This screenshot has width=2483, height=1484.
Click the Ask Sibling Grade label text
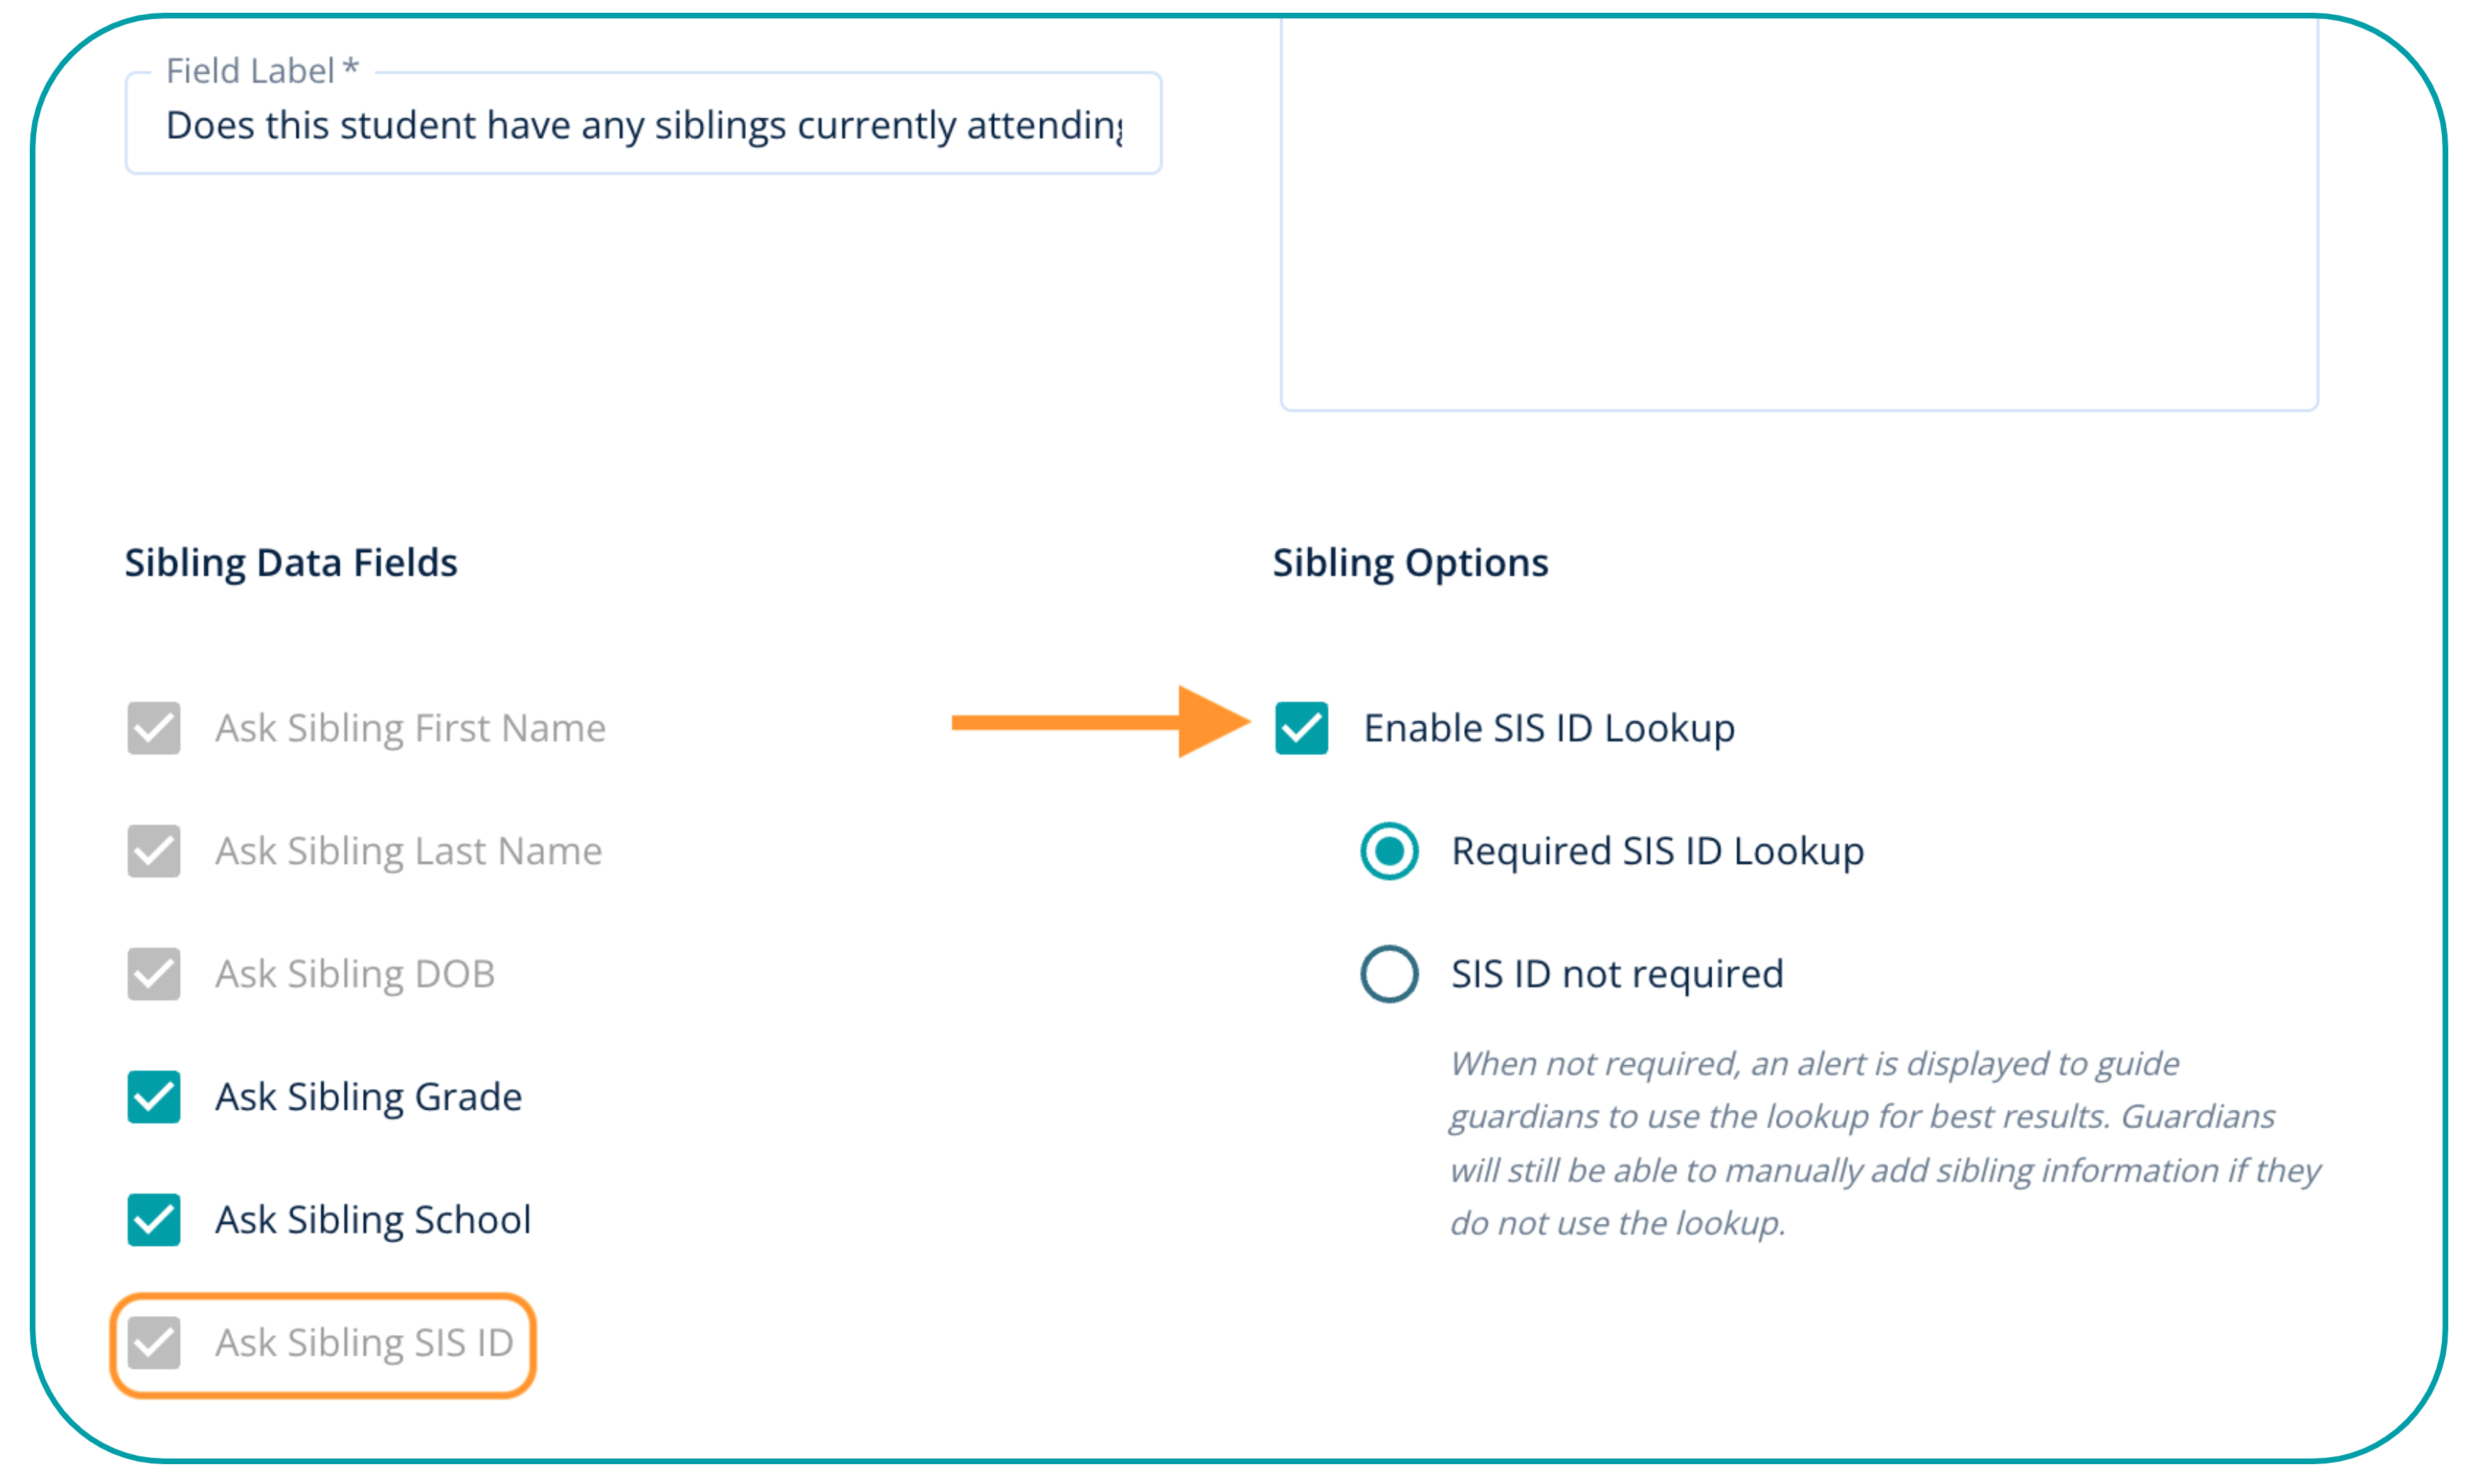pyautogui.click(x=368, y=1097)
